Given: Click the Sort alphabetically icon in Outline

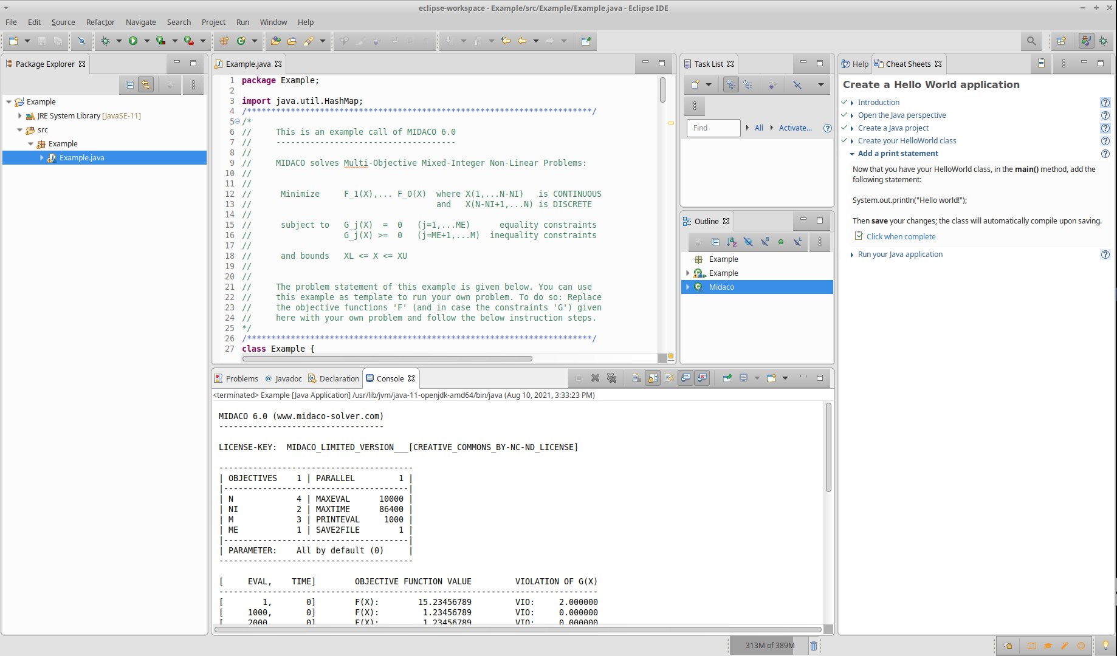Looking at the screenshot, I should click(x=732, y=242).
